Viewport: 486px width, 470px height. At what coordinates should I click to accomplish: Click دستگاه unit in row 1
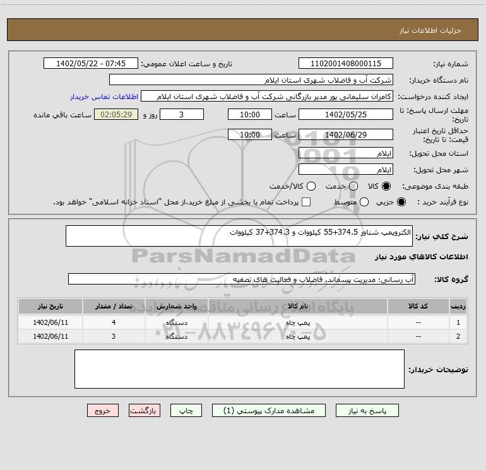pyautogui.click(x=177, y=322)
